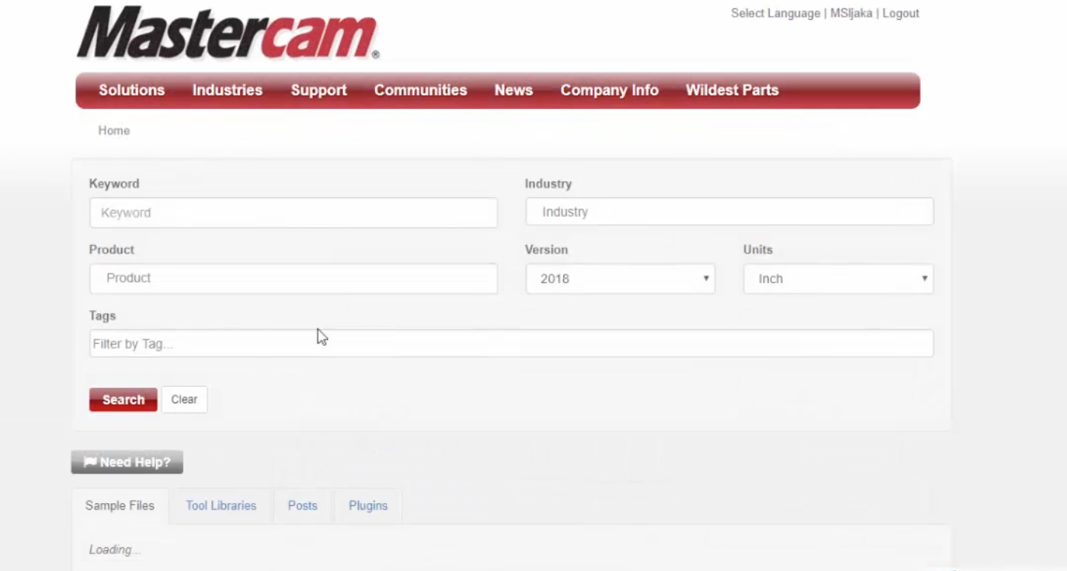Click the Select Language link
This screenshot has width=1067, height=571.
pos(775,13)
